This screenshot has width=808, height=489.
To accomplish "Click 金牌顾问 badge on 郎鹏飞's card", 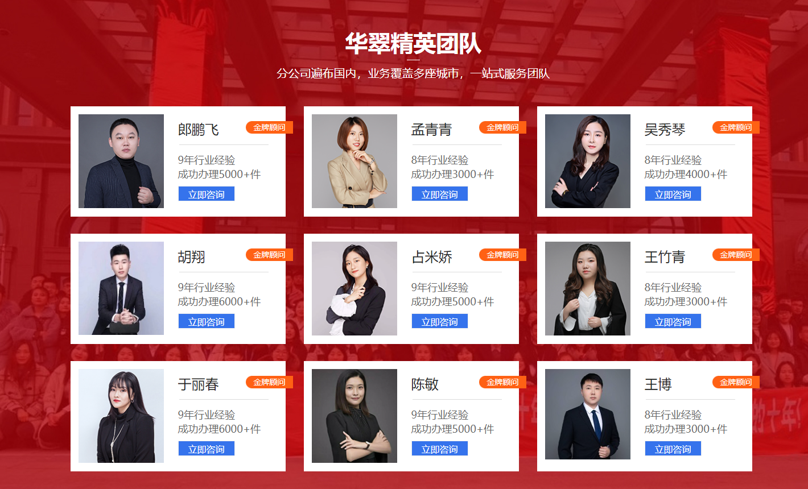I will tap(270, 127).
